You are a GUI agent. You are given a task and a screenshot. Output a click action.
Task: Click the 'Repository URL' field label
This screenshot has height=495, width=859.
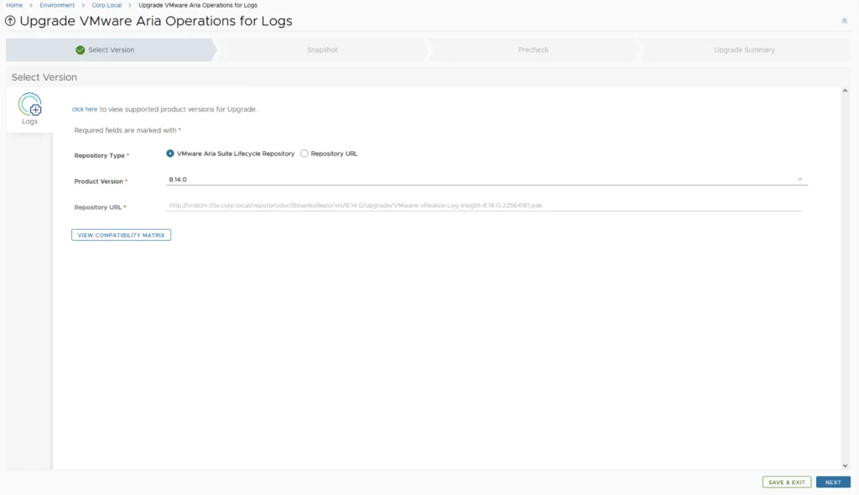pyautogui.click(x=98, y=207)
